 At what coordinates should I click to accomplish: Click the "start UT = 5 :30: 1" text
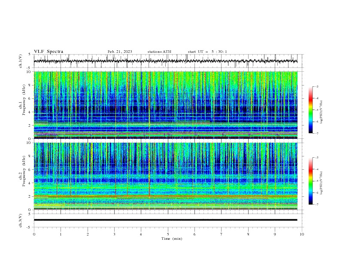[207, 52]
